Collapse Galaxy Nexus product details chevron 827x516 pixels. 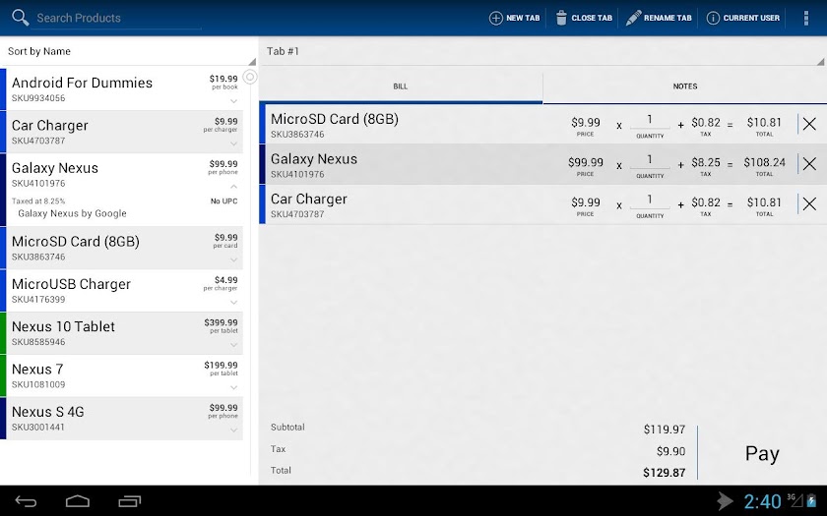[233, 187]
